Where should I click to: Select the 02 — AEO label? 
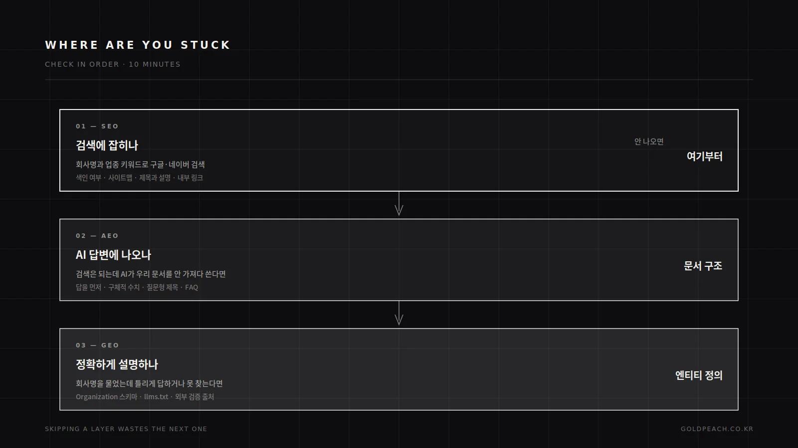[x=97, y=236]
